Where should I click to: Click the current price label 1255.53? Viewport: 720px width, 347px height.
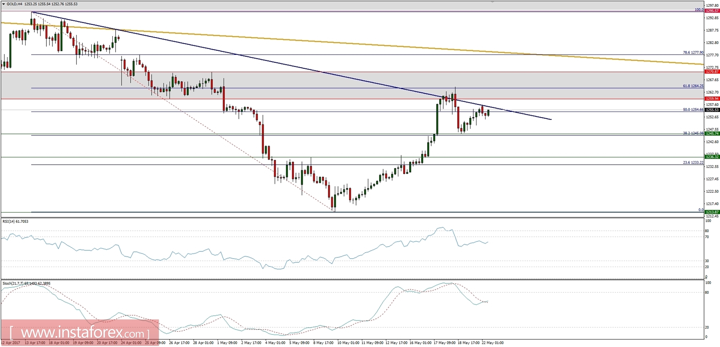(x=712, y=110)
